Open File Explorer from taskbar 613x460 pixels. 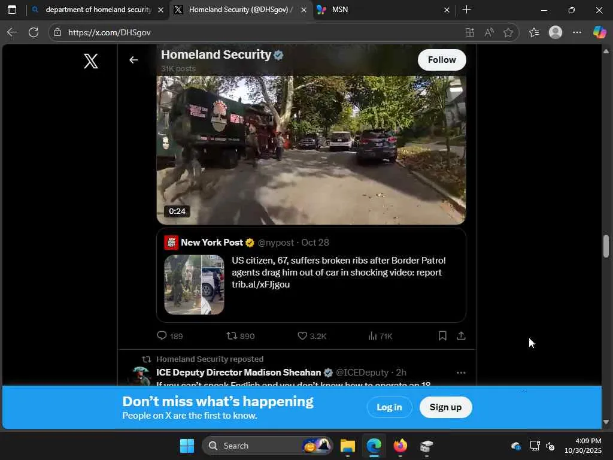(348, 446)
